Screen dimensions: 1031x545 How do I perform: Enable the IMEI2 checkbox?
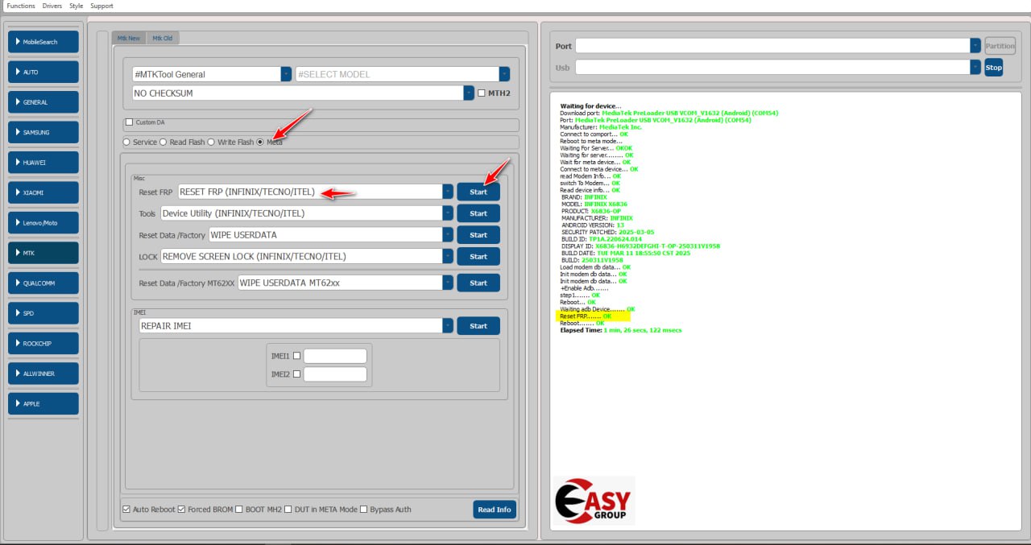point(297,374)
